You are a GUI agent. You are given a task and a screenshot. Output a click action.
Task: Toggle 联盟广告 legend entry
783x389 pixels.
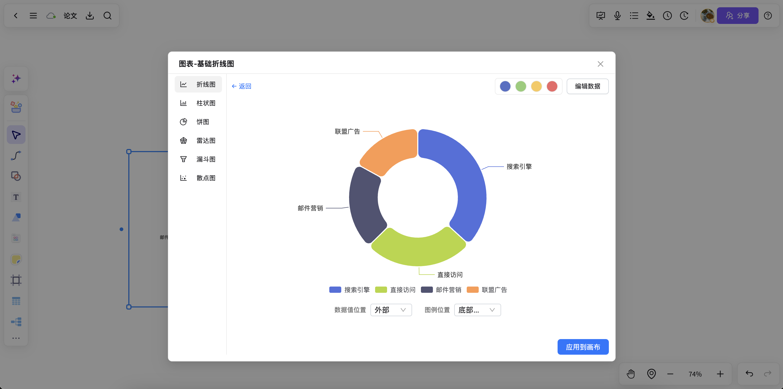487,290
